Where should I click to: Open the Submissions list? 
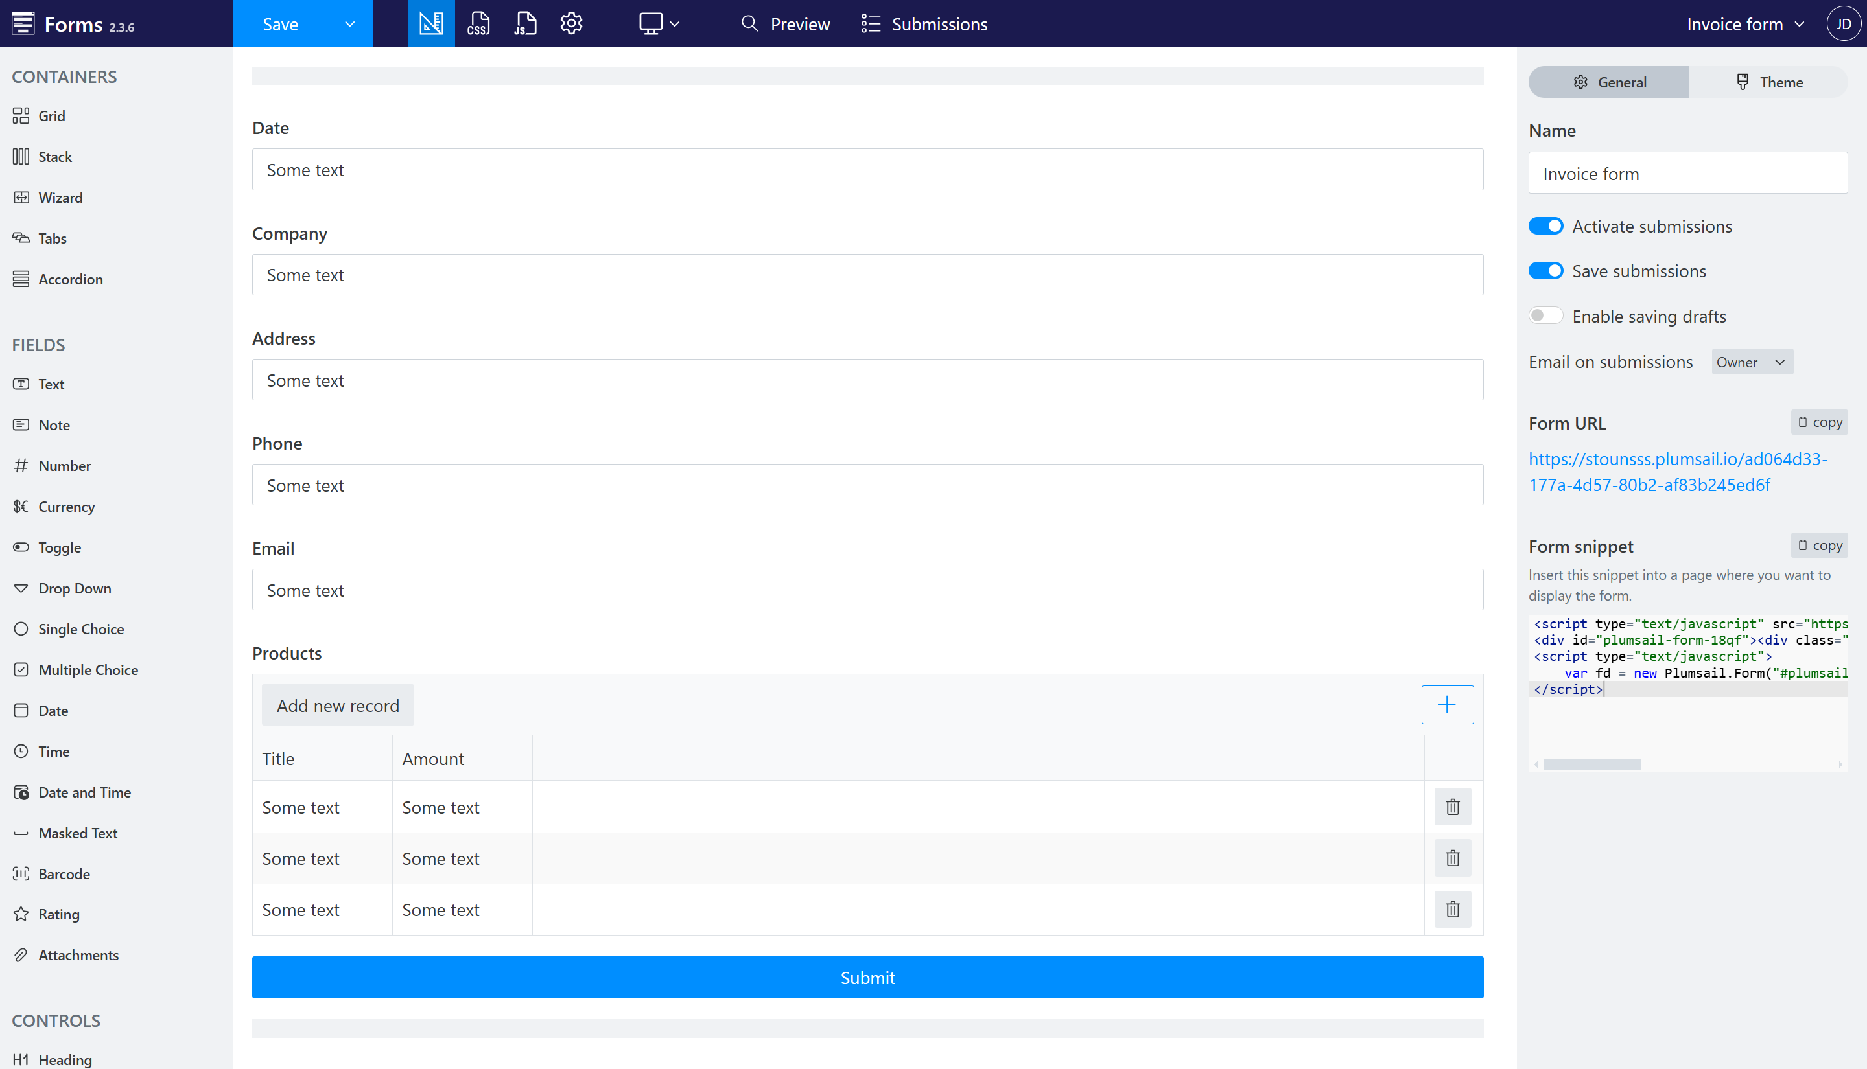tap(924, 24)
